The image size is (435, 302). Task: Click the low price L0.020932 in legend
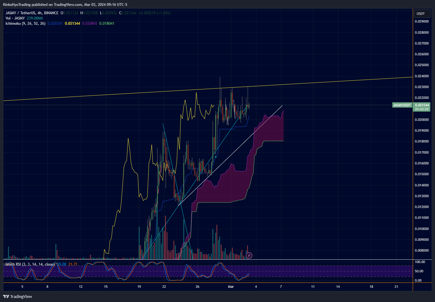(x=108, y=13)
